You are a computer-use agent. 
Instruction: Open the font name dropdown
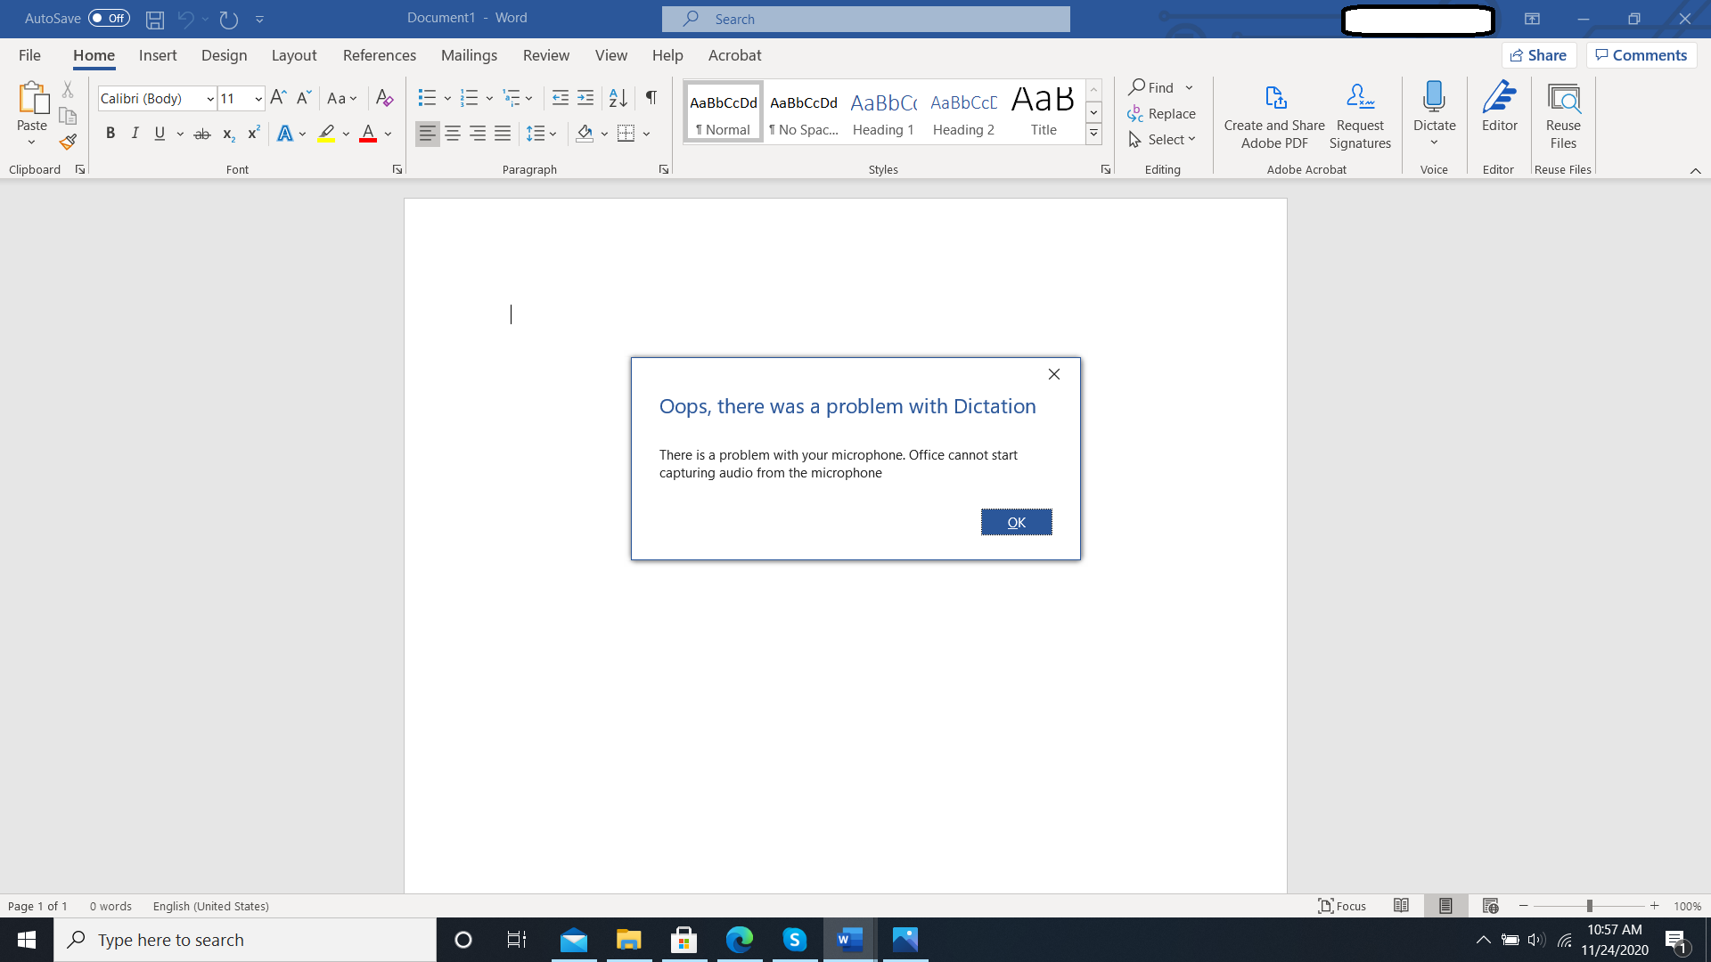[x=210, y=99]
